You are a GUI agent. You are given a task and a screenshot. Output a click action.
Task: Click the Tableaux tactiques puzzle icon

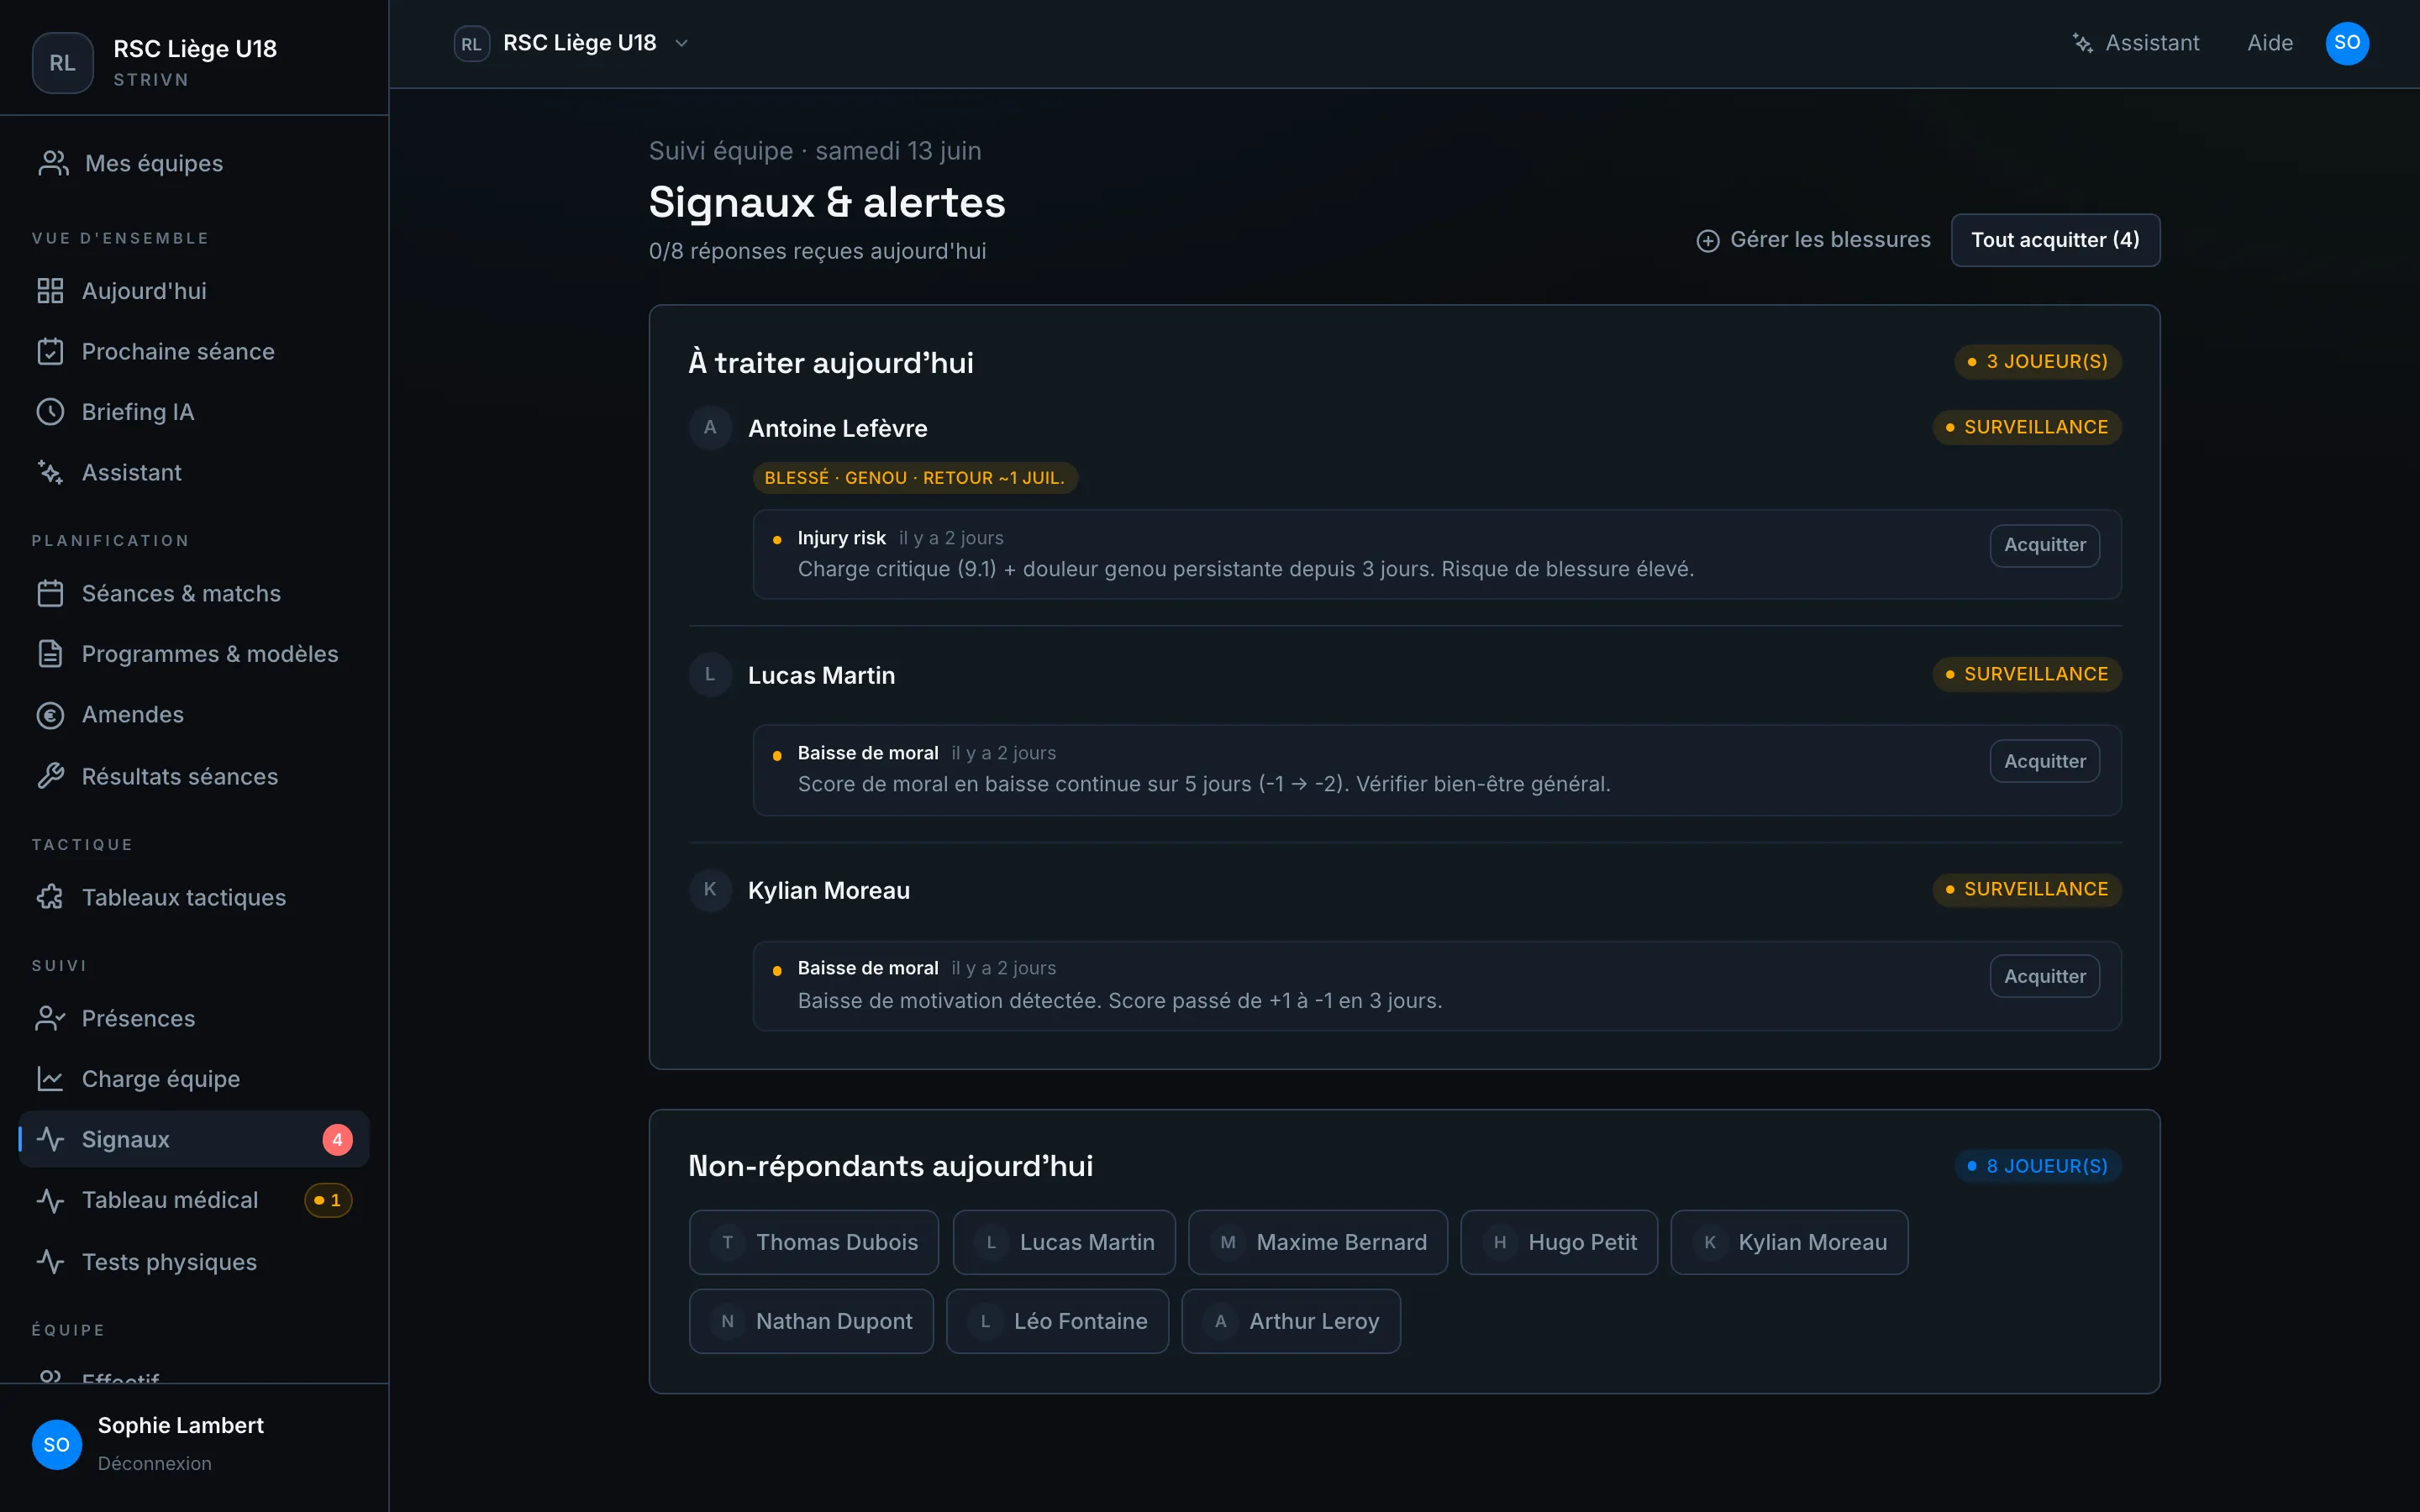point(50,897)
